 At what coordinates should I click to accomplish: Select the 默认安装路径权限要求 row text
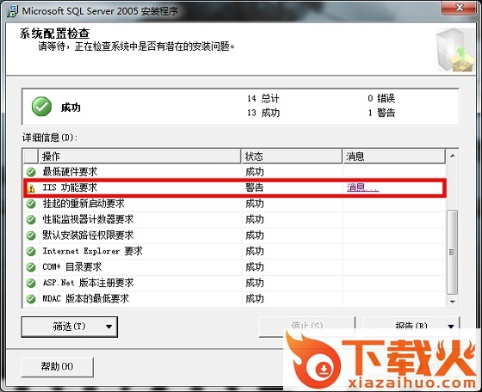coord(88,236)
